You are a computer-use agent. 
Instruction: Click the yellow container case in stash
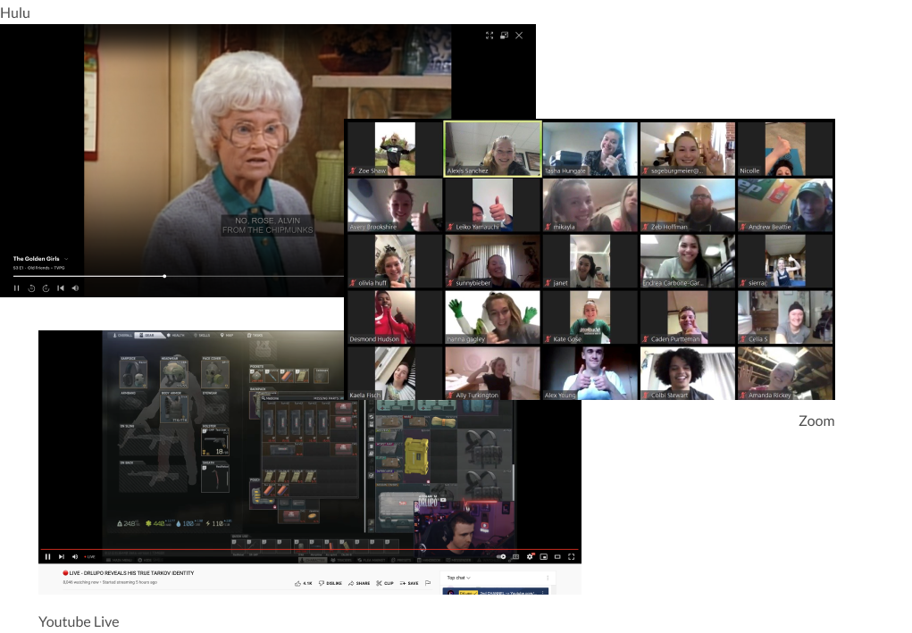coord(416,457)
